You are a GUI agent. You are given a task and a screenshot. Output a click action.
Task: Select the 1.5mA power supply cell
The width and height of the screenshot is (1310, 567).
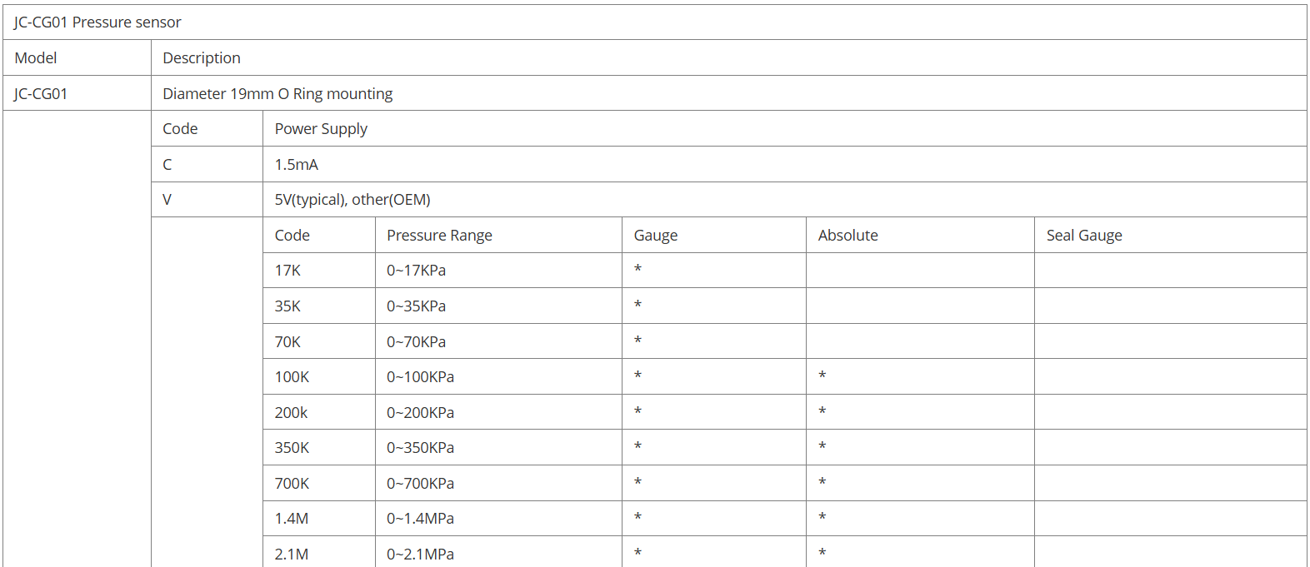coord(297,165)
